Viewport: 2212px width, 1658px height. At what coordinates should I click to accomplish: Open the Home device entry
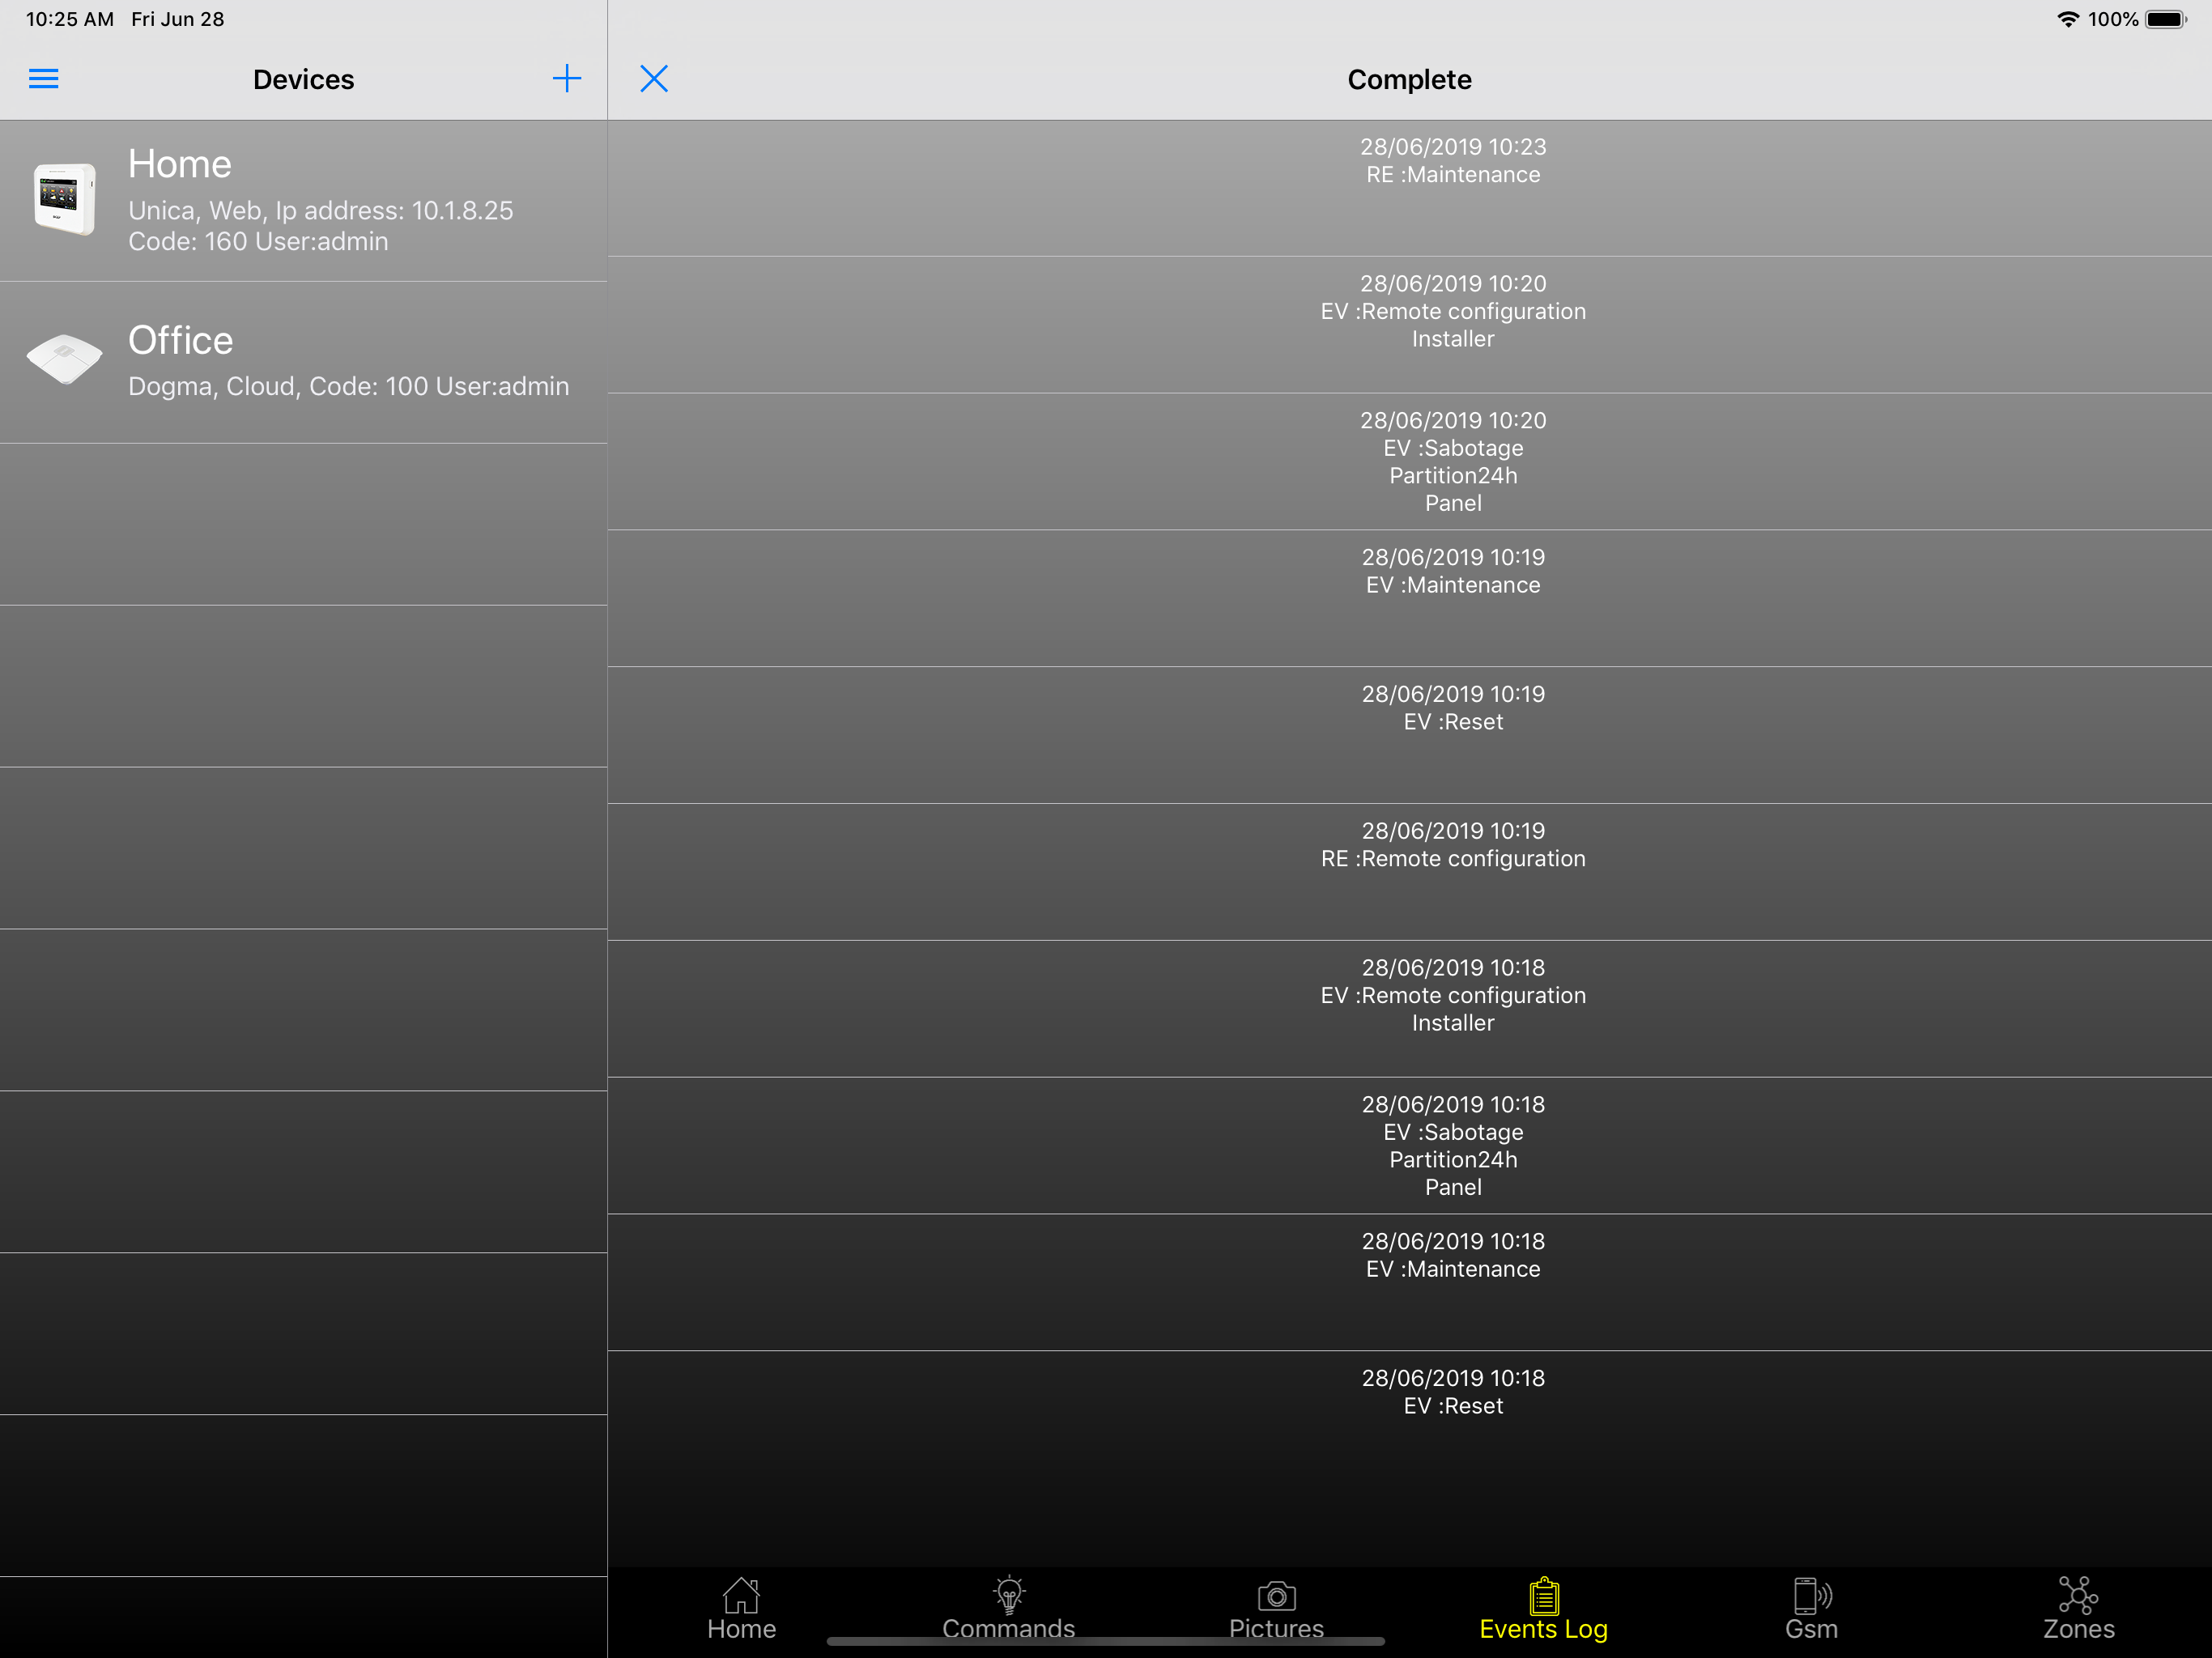coord(304,201)
